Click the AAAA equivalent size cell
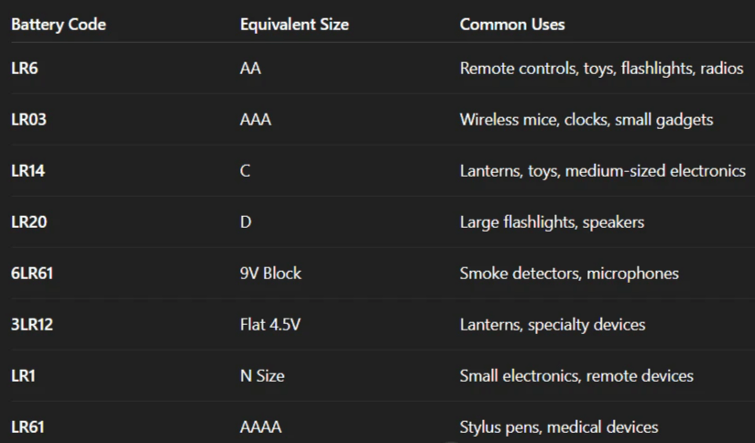The width and height of the screenshot is (755, 443). (x=260, y=427)
